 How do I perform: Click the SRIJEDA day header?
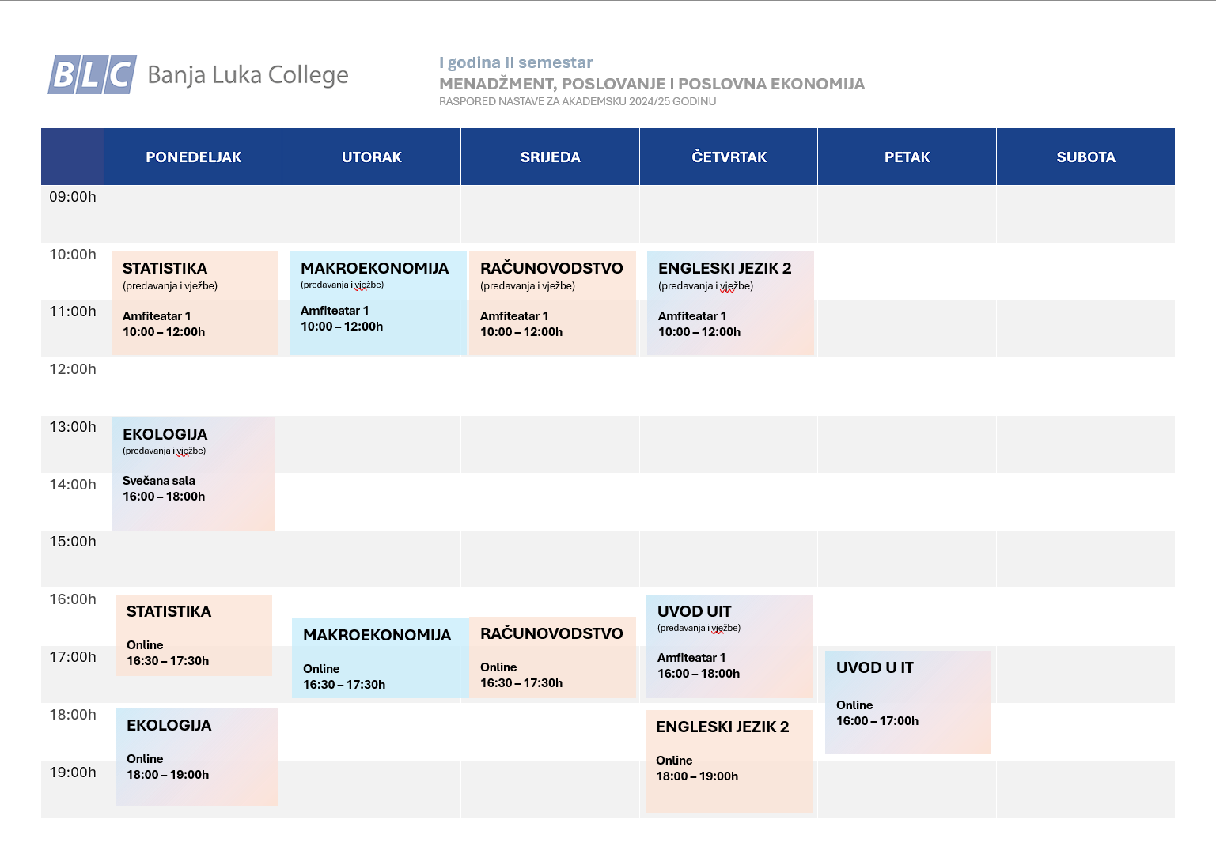click(x=550, y=157)
